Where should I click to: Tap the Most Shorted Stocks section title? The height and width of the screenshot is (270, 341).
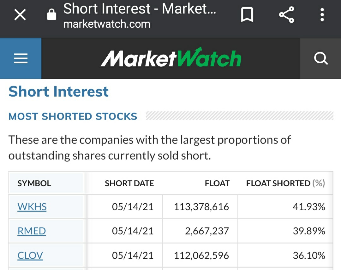coord(73,116)
